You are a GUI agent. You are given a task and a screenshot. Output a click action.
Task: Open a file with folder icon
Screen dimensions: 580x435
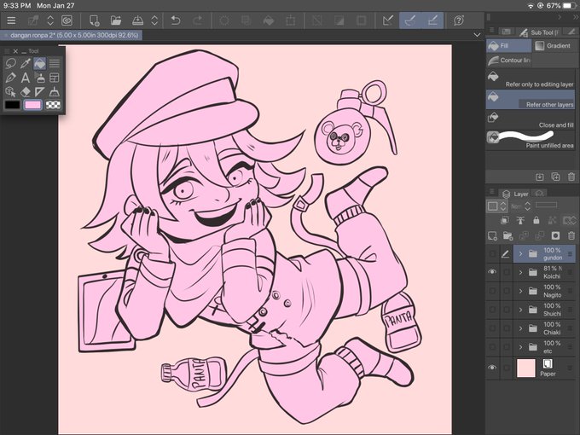pyautogui.click(x=116, y=20)
